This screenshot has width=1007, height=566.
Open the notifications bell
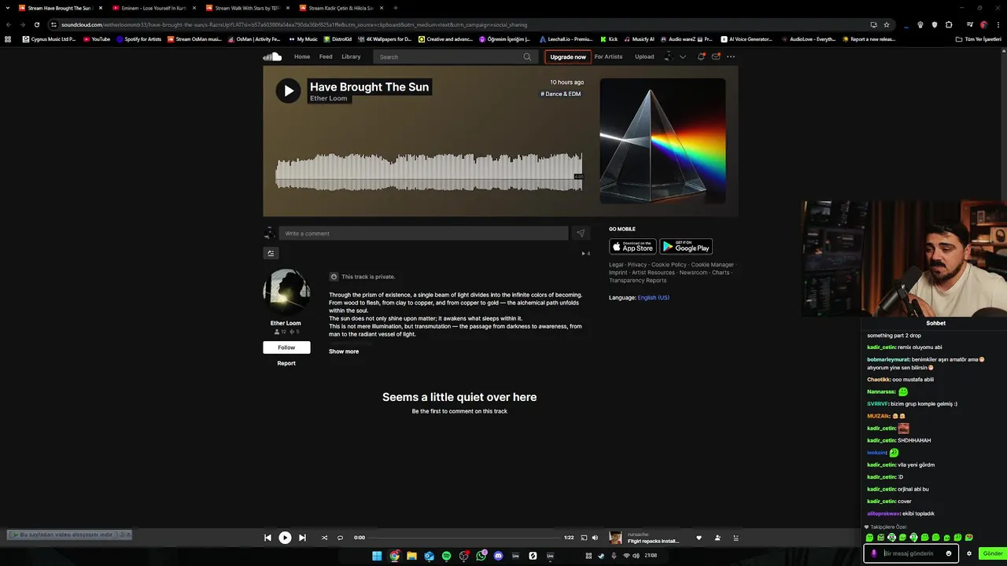pos(701,57)
